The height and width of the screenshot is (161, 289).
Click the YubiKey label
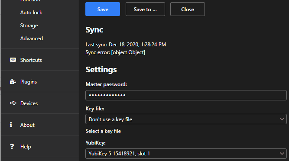pos(95,143)
